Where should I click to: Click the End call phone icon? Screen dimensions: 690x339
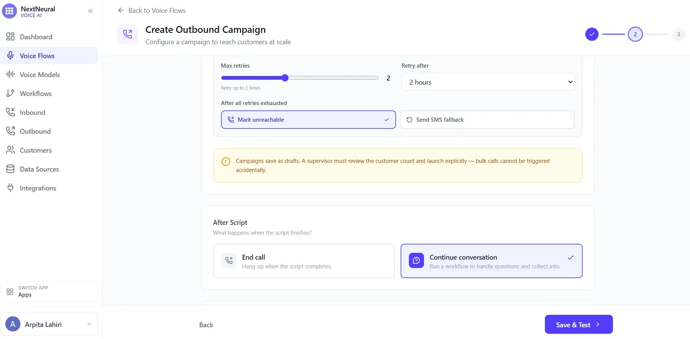[229, 260]
